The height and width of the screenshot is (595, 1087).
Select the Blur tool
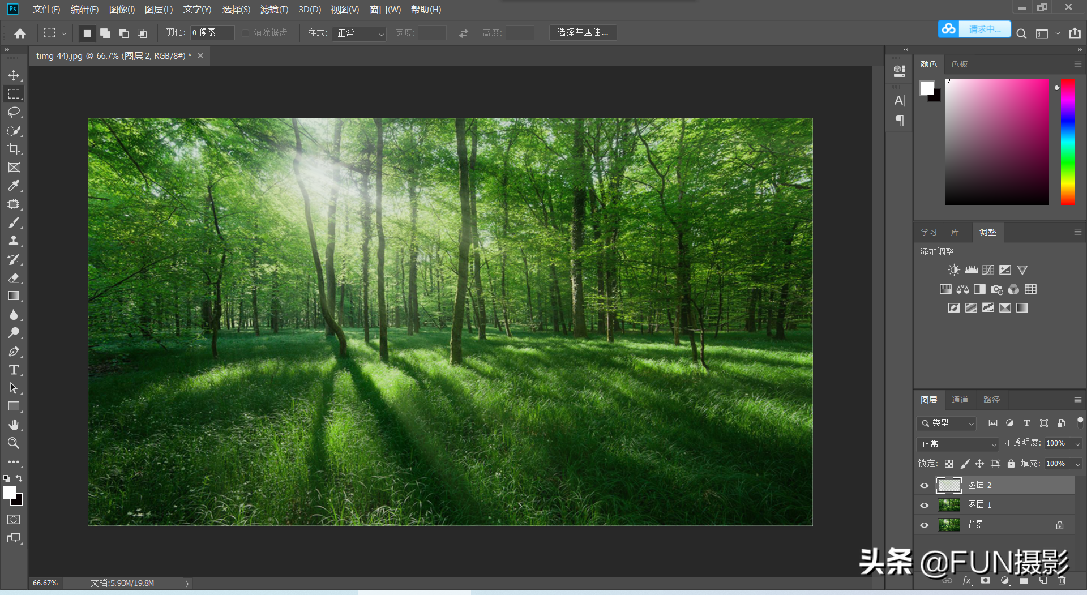point(14,315)
